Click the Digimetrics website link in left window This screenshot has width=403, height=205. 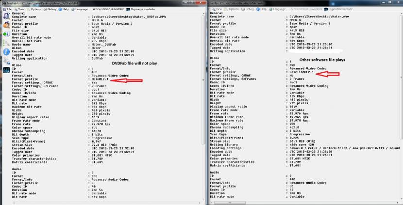140,9
